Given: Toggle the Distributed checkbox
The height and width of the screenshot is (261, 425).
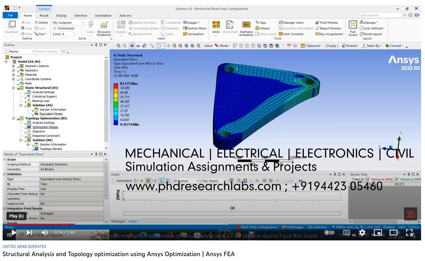Looking at the screenshot, I should [55, 28].
